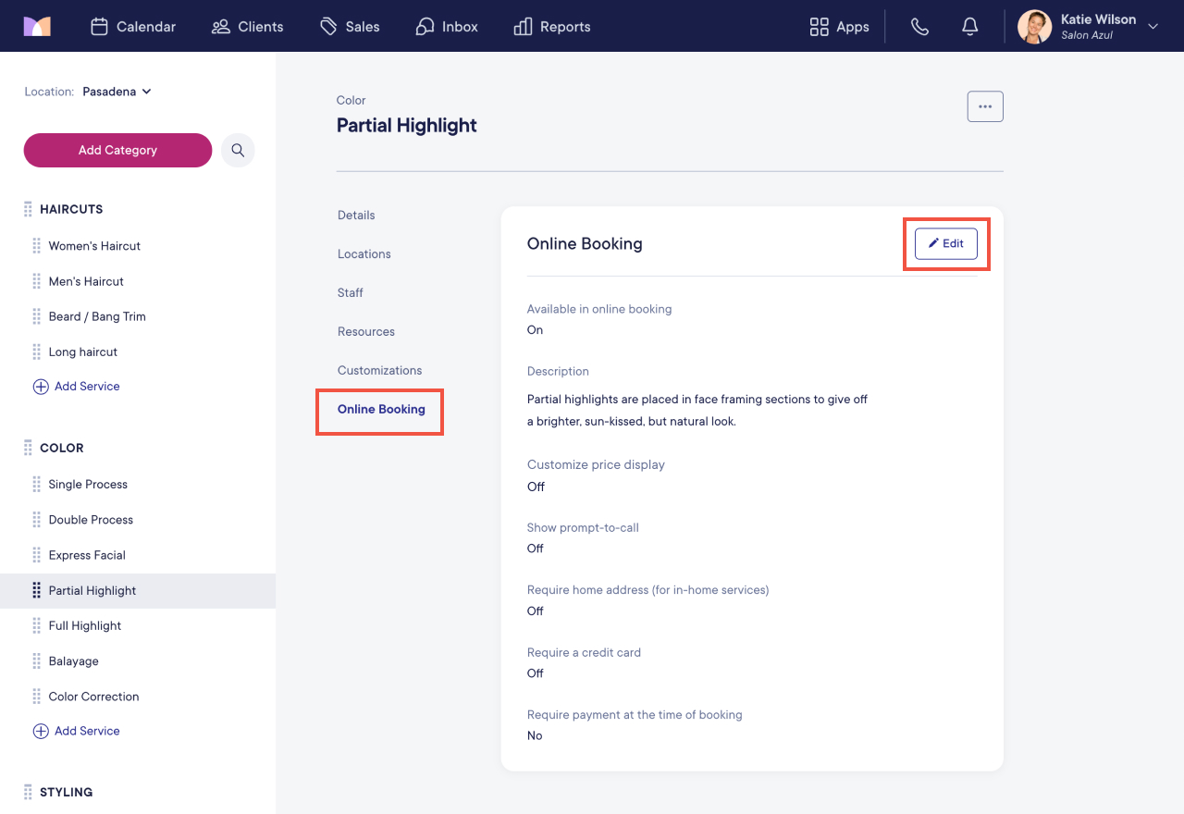The height and width of the screenshot is (814, 1184).
Task: Open the notifications bell
Action: pos(970,27)
